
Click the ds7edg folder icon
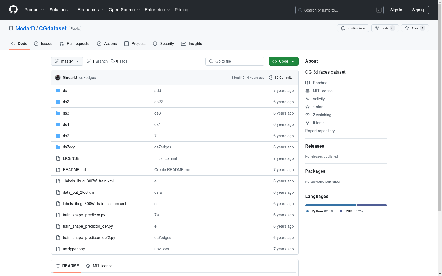(x=58, y=147)
